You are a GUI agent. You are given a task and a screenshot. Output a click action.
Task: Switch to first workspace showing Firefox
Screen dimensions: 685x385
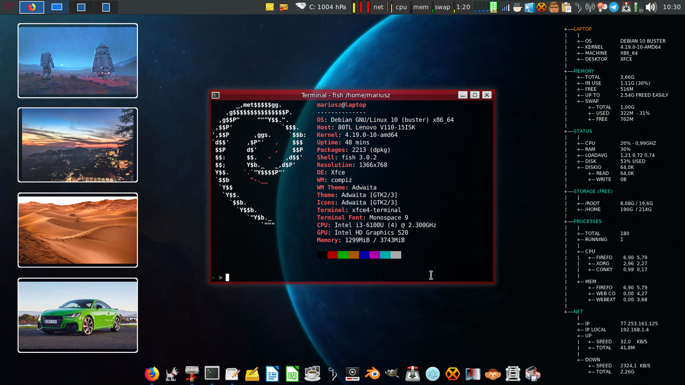(32, 7)
